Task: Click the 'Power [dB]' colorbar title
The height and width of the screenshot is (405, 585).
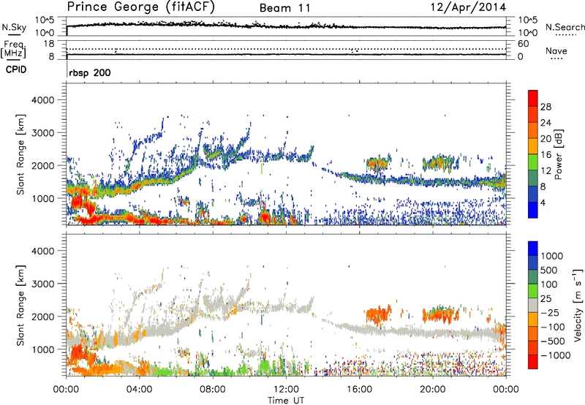Action: 559,154
